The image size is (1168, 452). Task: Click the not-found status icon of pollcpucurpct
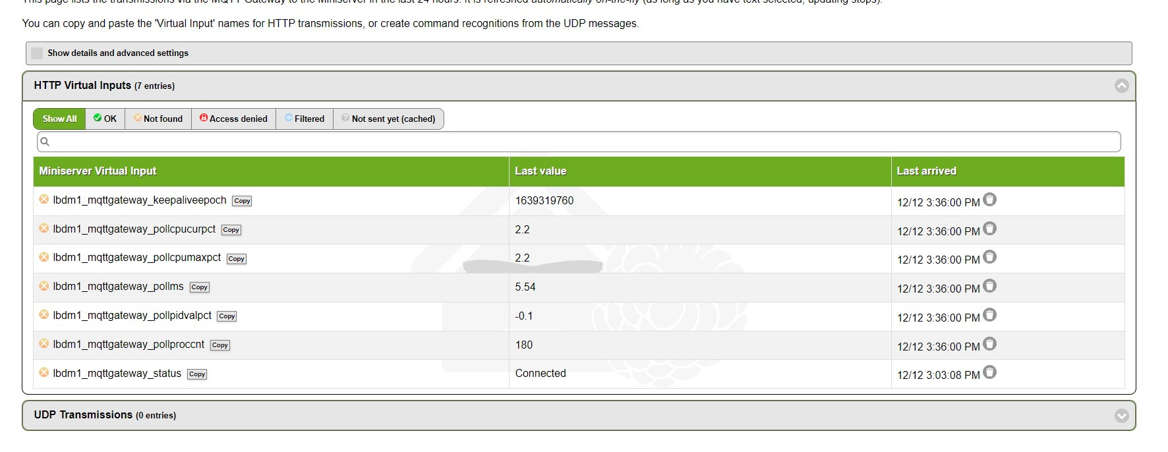click(44, 228)
